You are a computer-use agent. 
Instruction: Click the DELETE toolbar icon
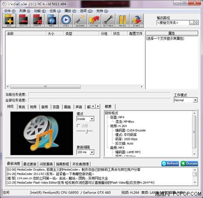(x=23, y=21)
